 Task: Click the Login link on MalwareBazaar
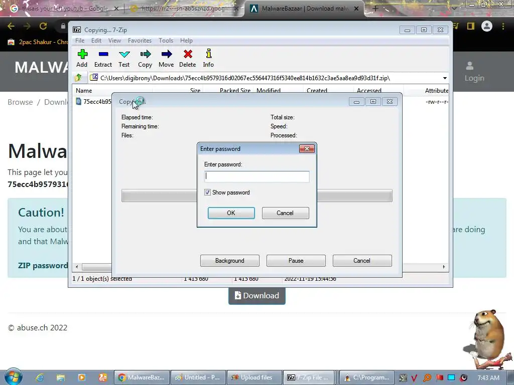click(474, 71)
